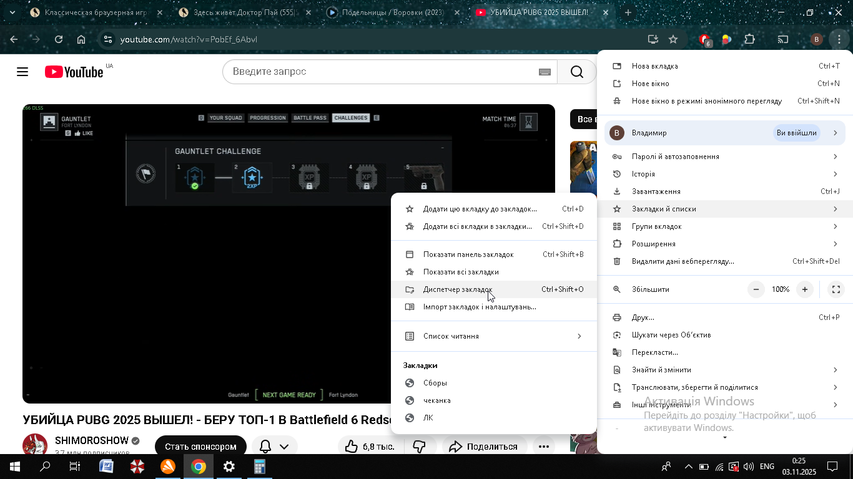Click the 'Поделиться' share button
Image resolution: width=853 pixels, height=479 pixels.
[484, 447]
